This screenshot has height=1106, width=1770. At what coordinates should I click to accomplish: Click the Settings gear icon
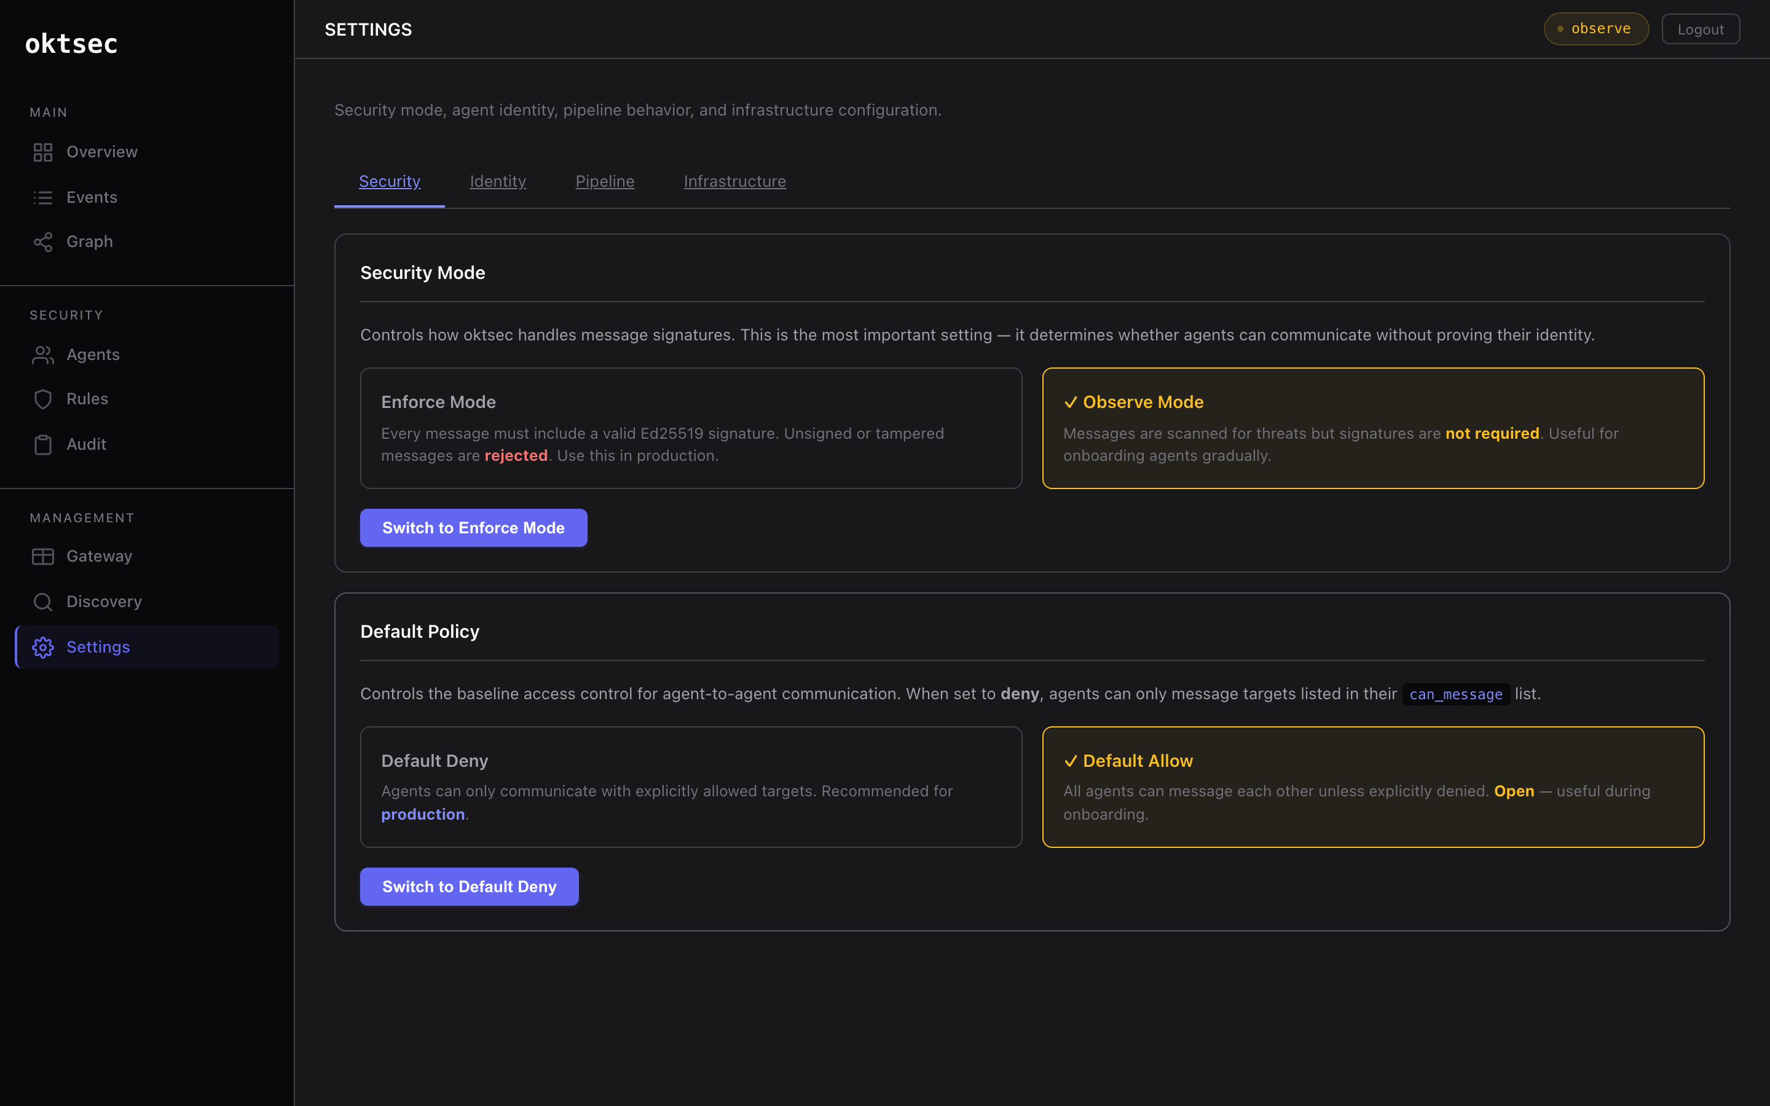point(42,646)
